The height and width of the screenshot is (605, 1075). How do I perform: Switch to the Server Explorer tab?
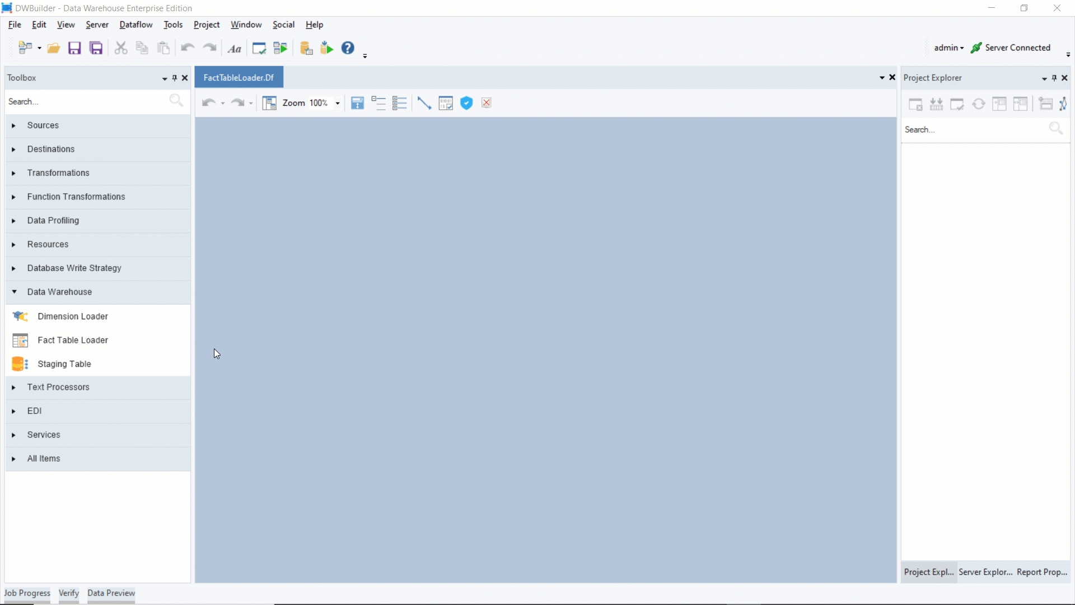(985, 572)
